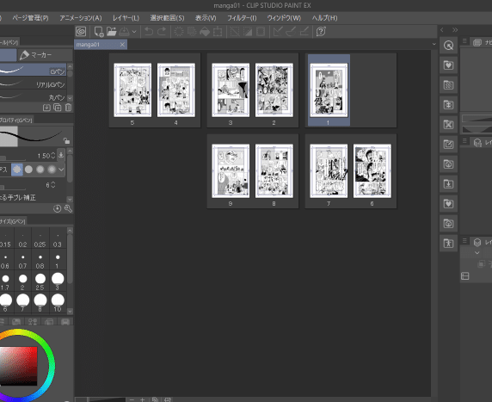Viewport: 492px width, 402px height.
Task: Toggle Snap to Grid icon
Action: (x=304, y=32)
